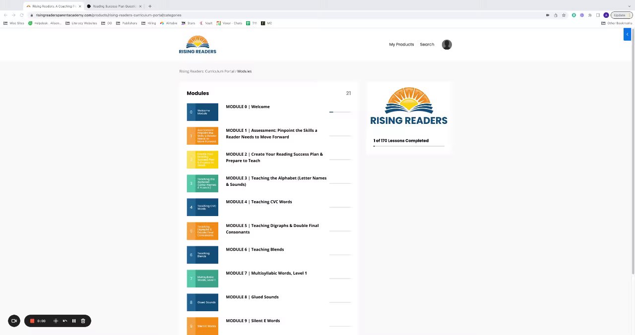Open MODULE 3 | Teaching the Alphabet
The image size is (635, 335).
(276, 181)
